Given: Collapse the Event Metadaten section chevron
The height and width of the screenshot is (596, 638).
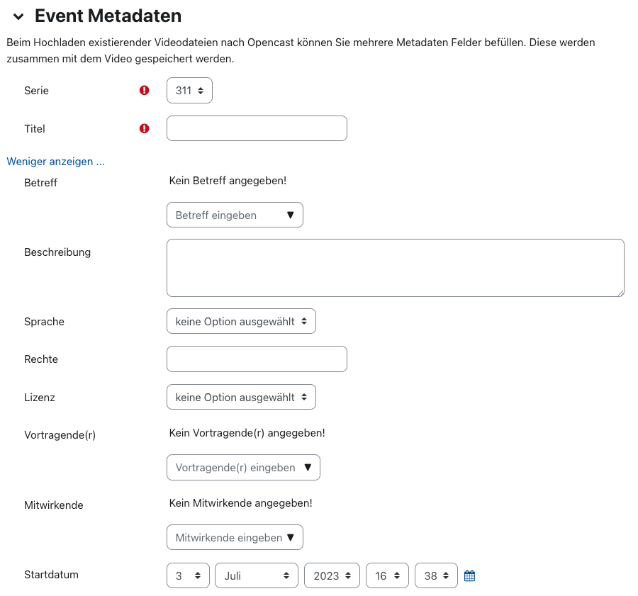Looking at the screenshot, I should (x=18, y=16).
